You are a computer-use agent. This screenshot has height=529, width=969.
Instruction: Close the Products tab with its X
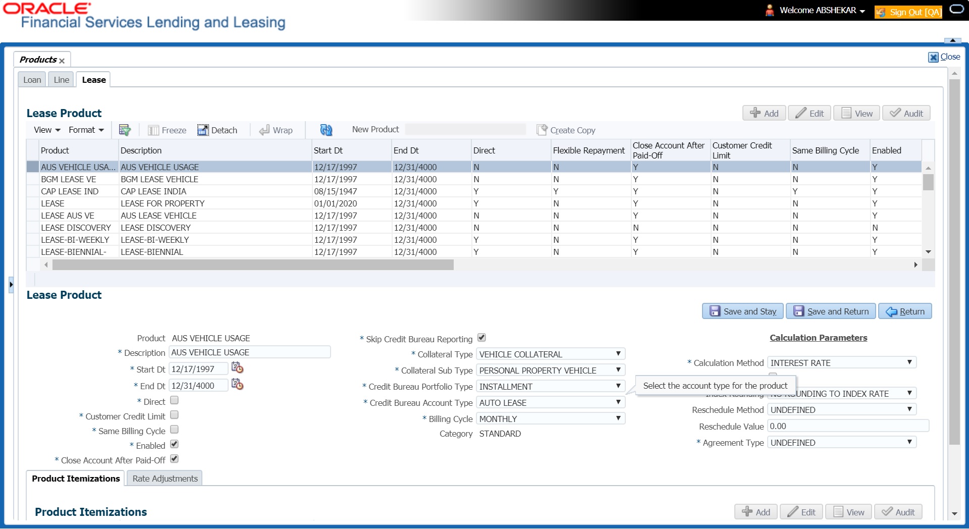[62, 61]
